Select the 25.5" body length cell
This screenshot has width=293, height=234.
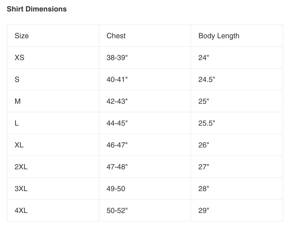(x=206, y=123)
